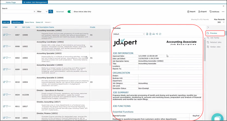Open more actions for Accounting Specialist I row
This screenshot has width=227, height=121.
click(x=10, y=69)
